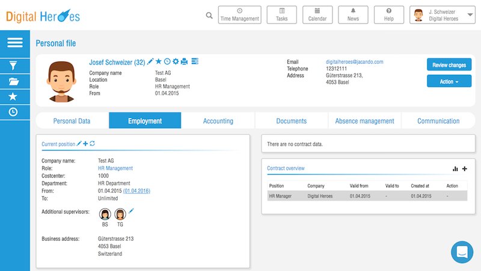Image resolution: width=481 pixels, height=271 pixels.
Task: Open the Action dropdown button
Action: pyautogui.click(x=449, y=81)
